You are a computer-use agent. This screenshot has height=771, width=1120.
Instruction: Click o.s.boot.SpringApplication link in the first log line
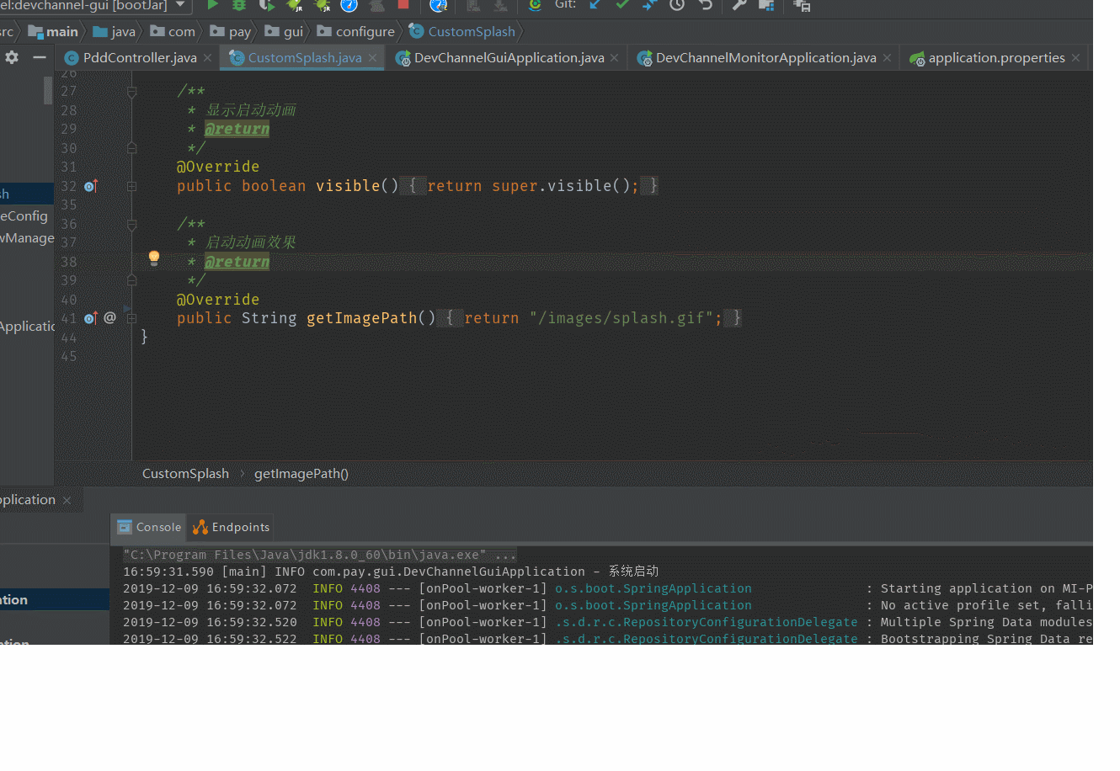pos(653,588)
